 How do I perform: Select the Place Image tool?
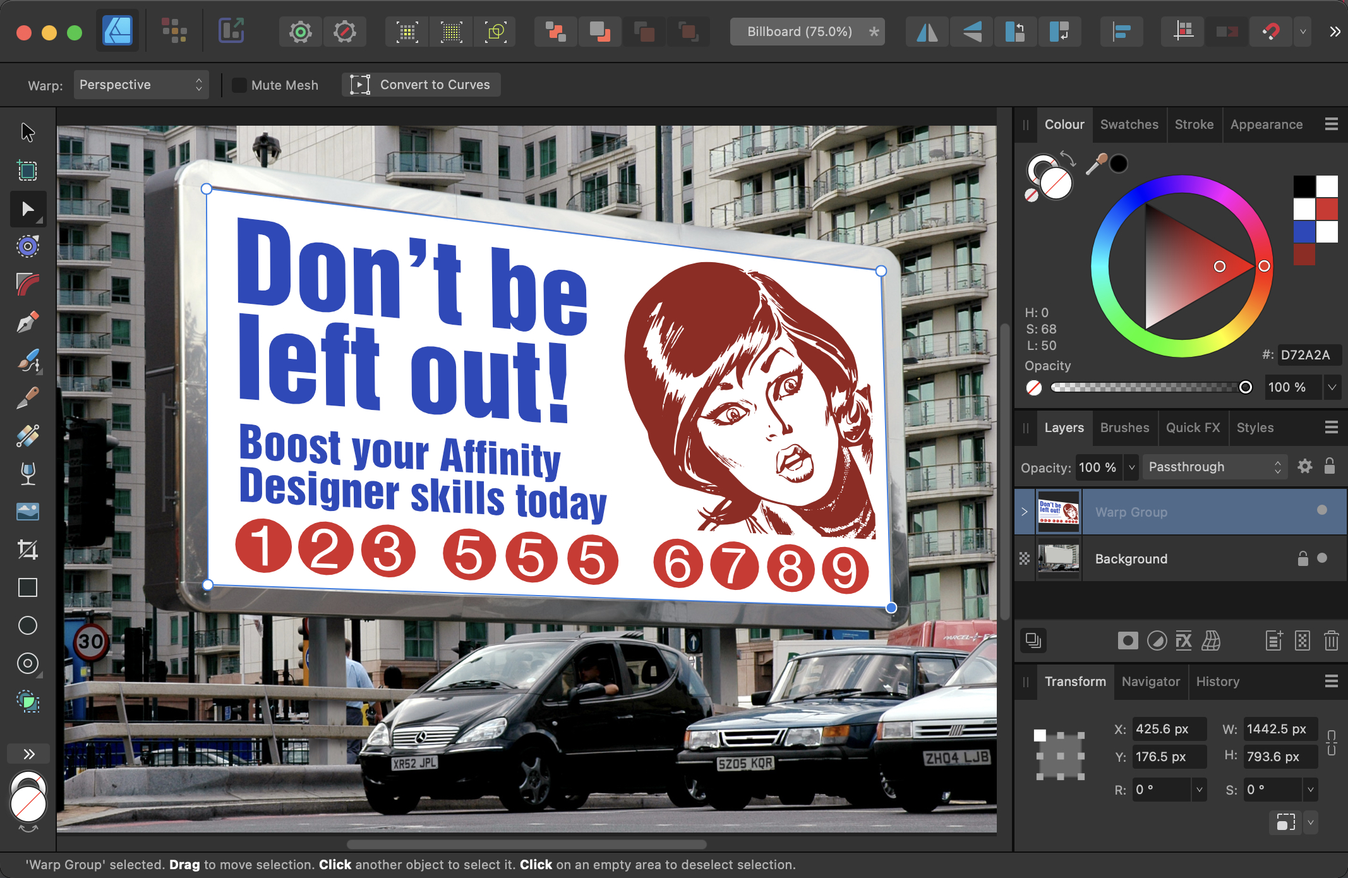28,512
